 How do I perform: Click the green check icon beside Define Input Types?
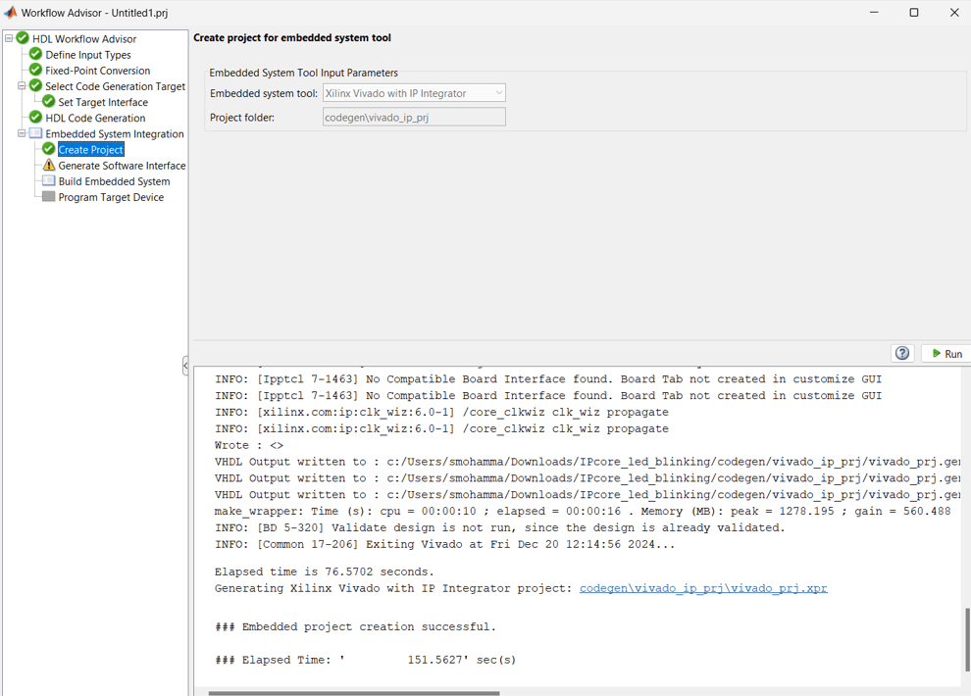(35, 55)
